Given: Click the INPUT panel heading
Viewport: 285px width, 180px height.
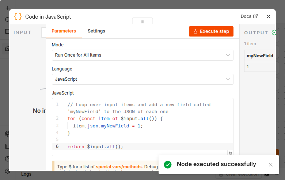Looking at the screenshot, I should pos(22,32).
